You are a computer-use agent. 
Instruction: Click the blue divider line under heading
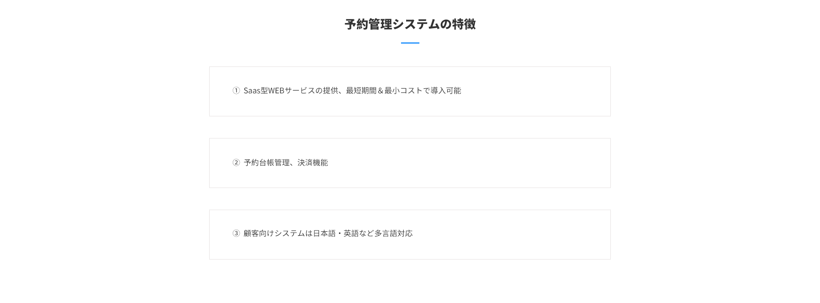(410, 43)
